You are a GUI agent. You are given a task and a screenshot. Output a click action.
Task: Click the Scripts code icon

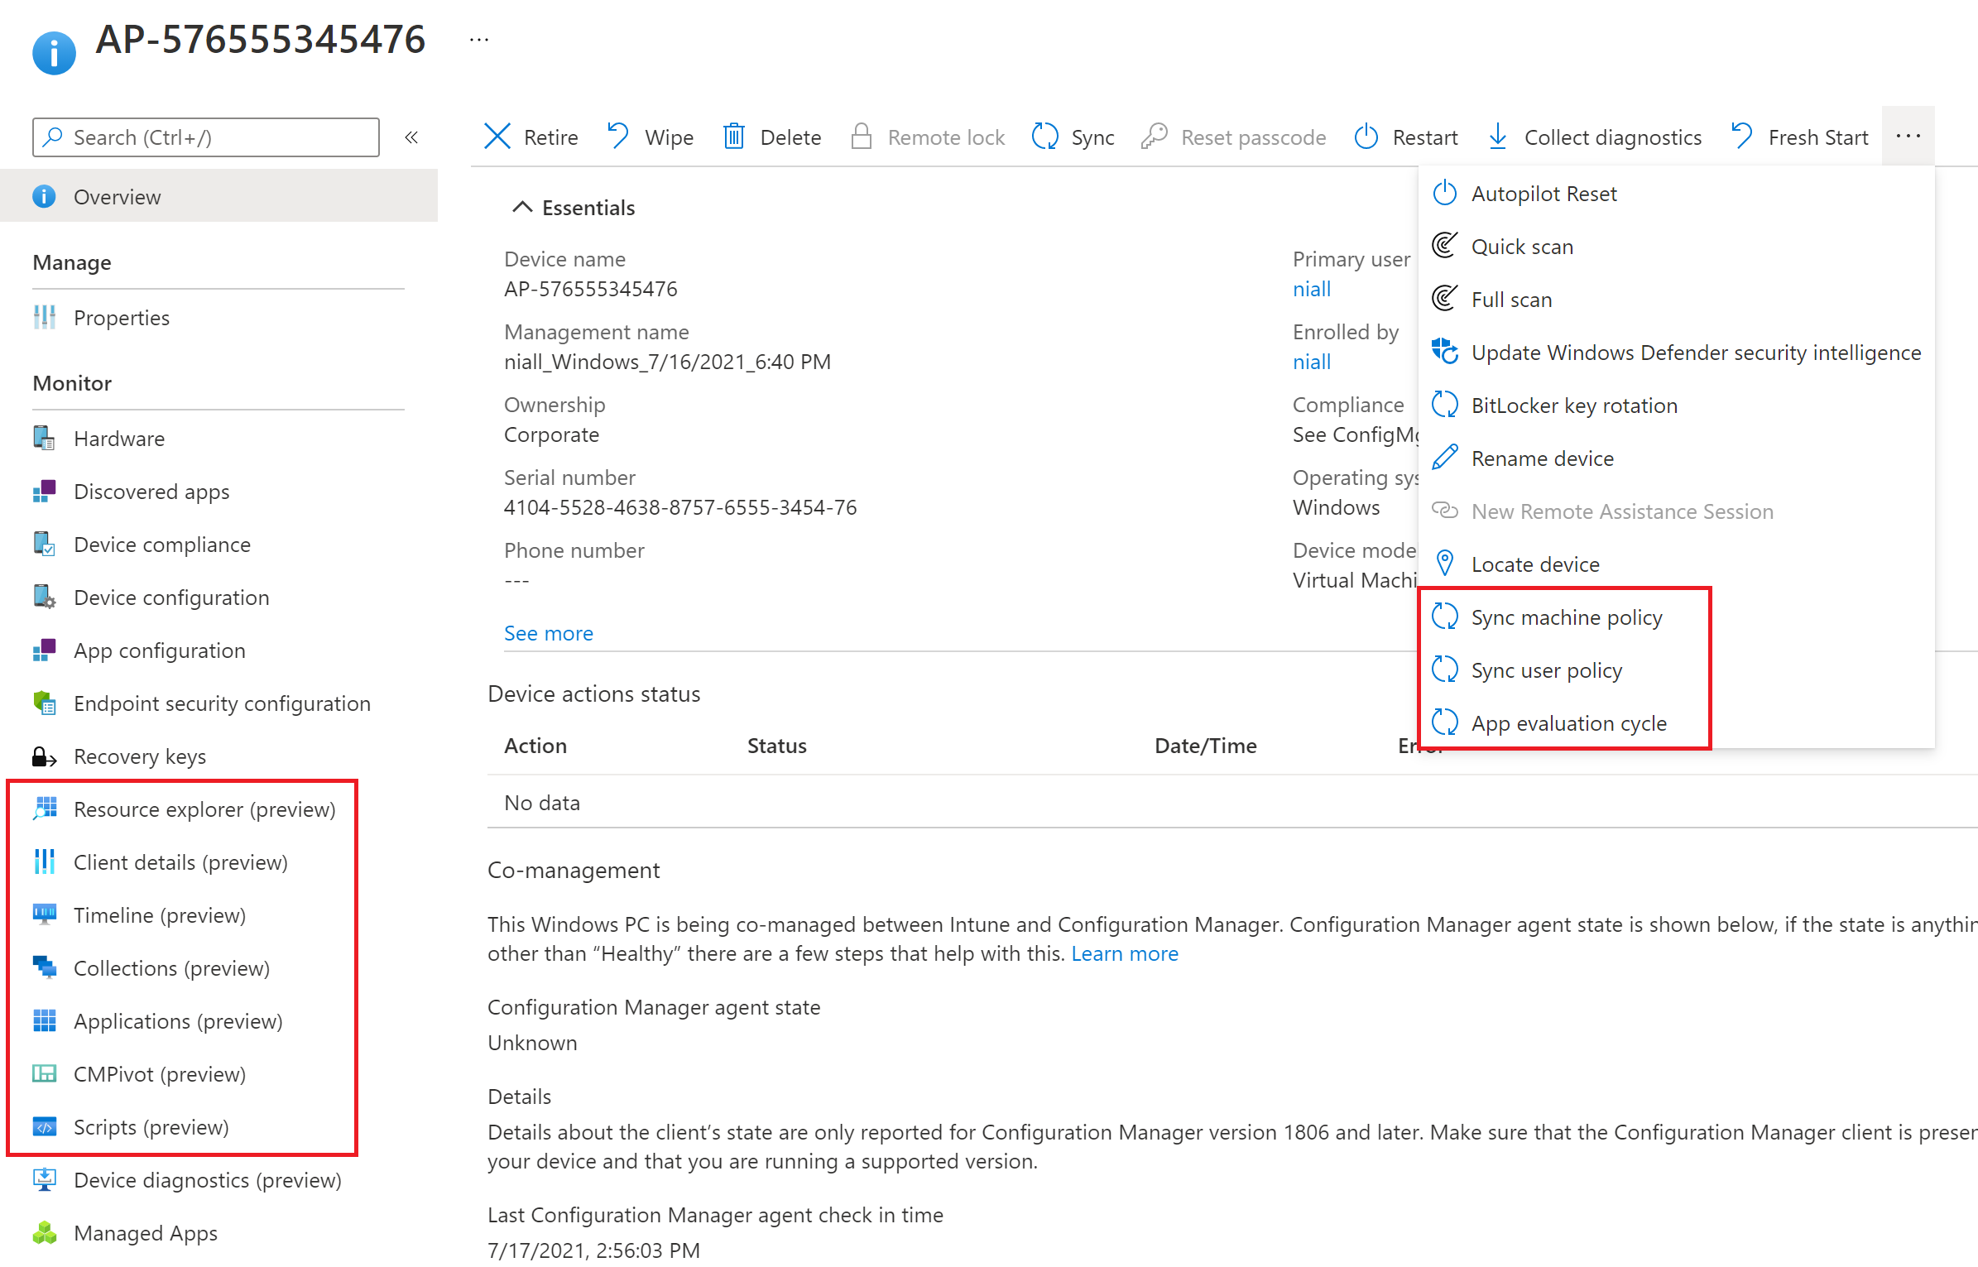45,1126
